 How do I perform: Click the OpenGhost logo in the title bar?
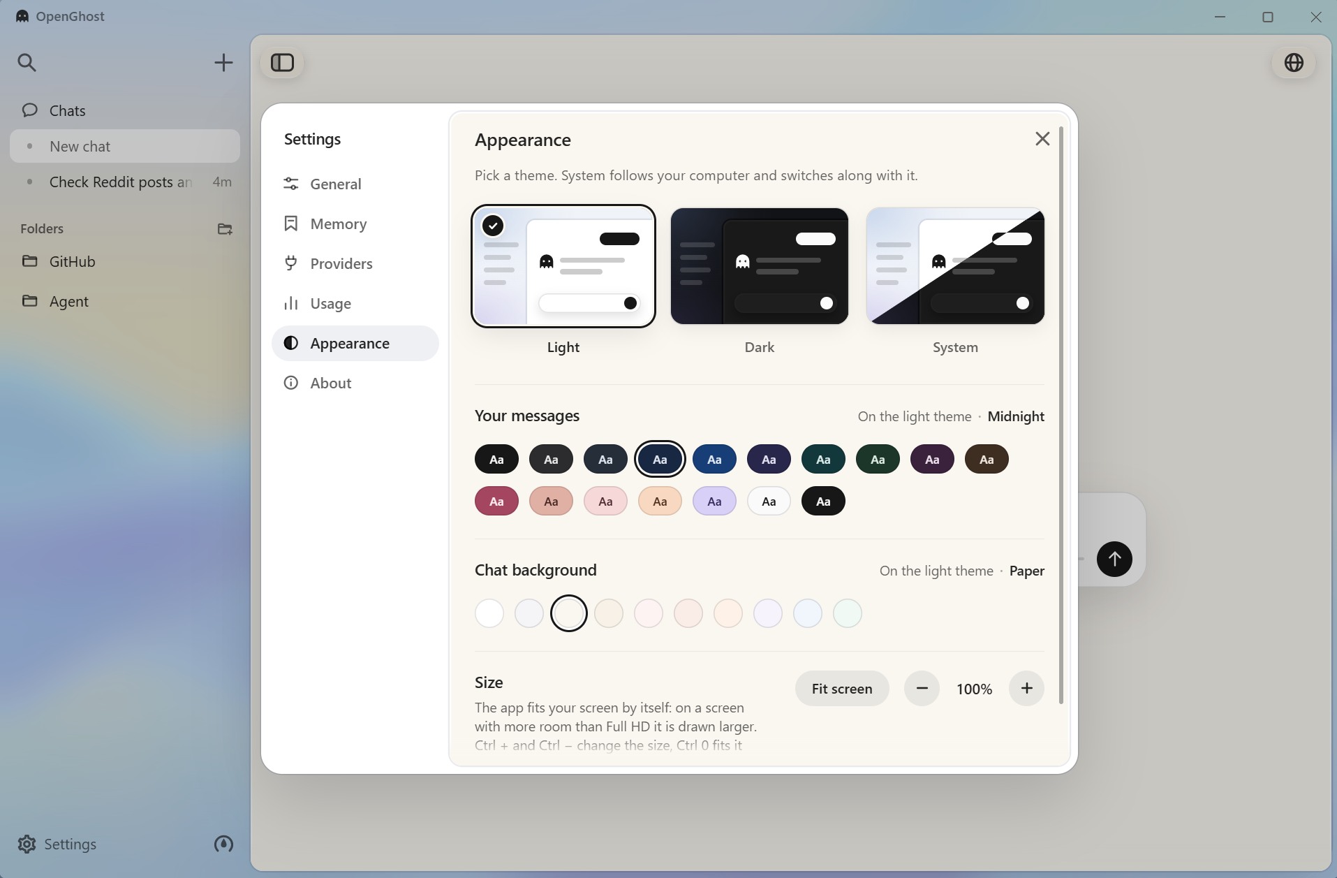click(x=22, y=16)
